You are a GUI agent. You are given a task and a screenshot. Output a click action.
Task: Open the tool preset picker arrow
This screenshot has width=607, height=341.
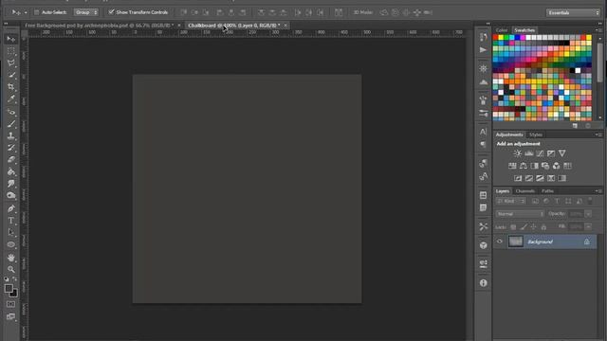click(x=26, y=12)
